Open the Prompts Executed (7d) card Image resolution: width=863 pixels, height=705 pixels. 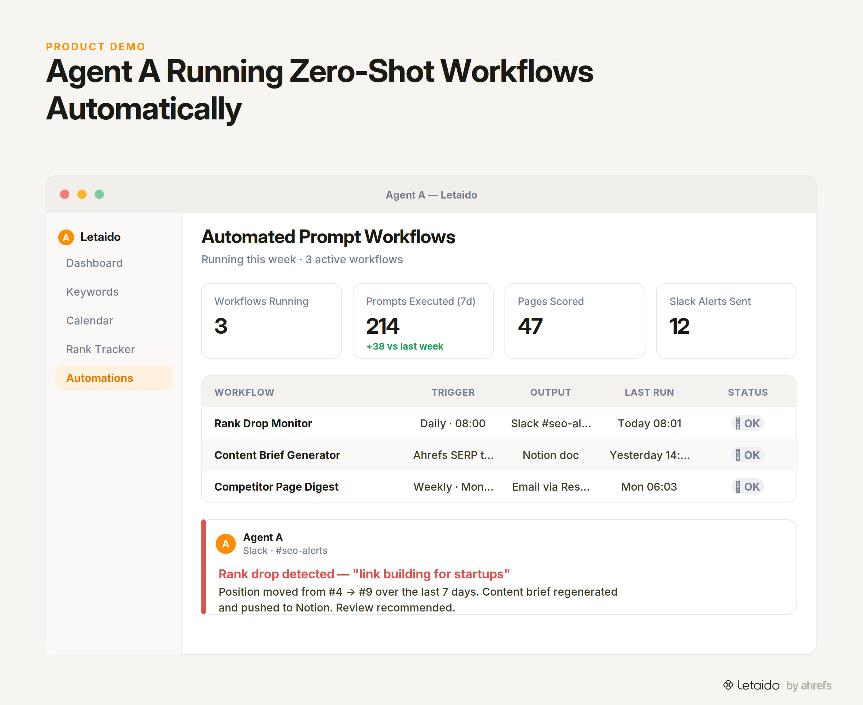point(423,321)
